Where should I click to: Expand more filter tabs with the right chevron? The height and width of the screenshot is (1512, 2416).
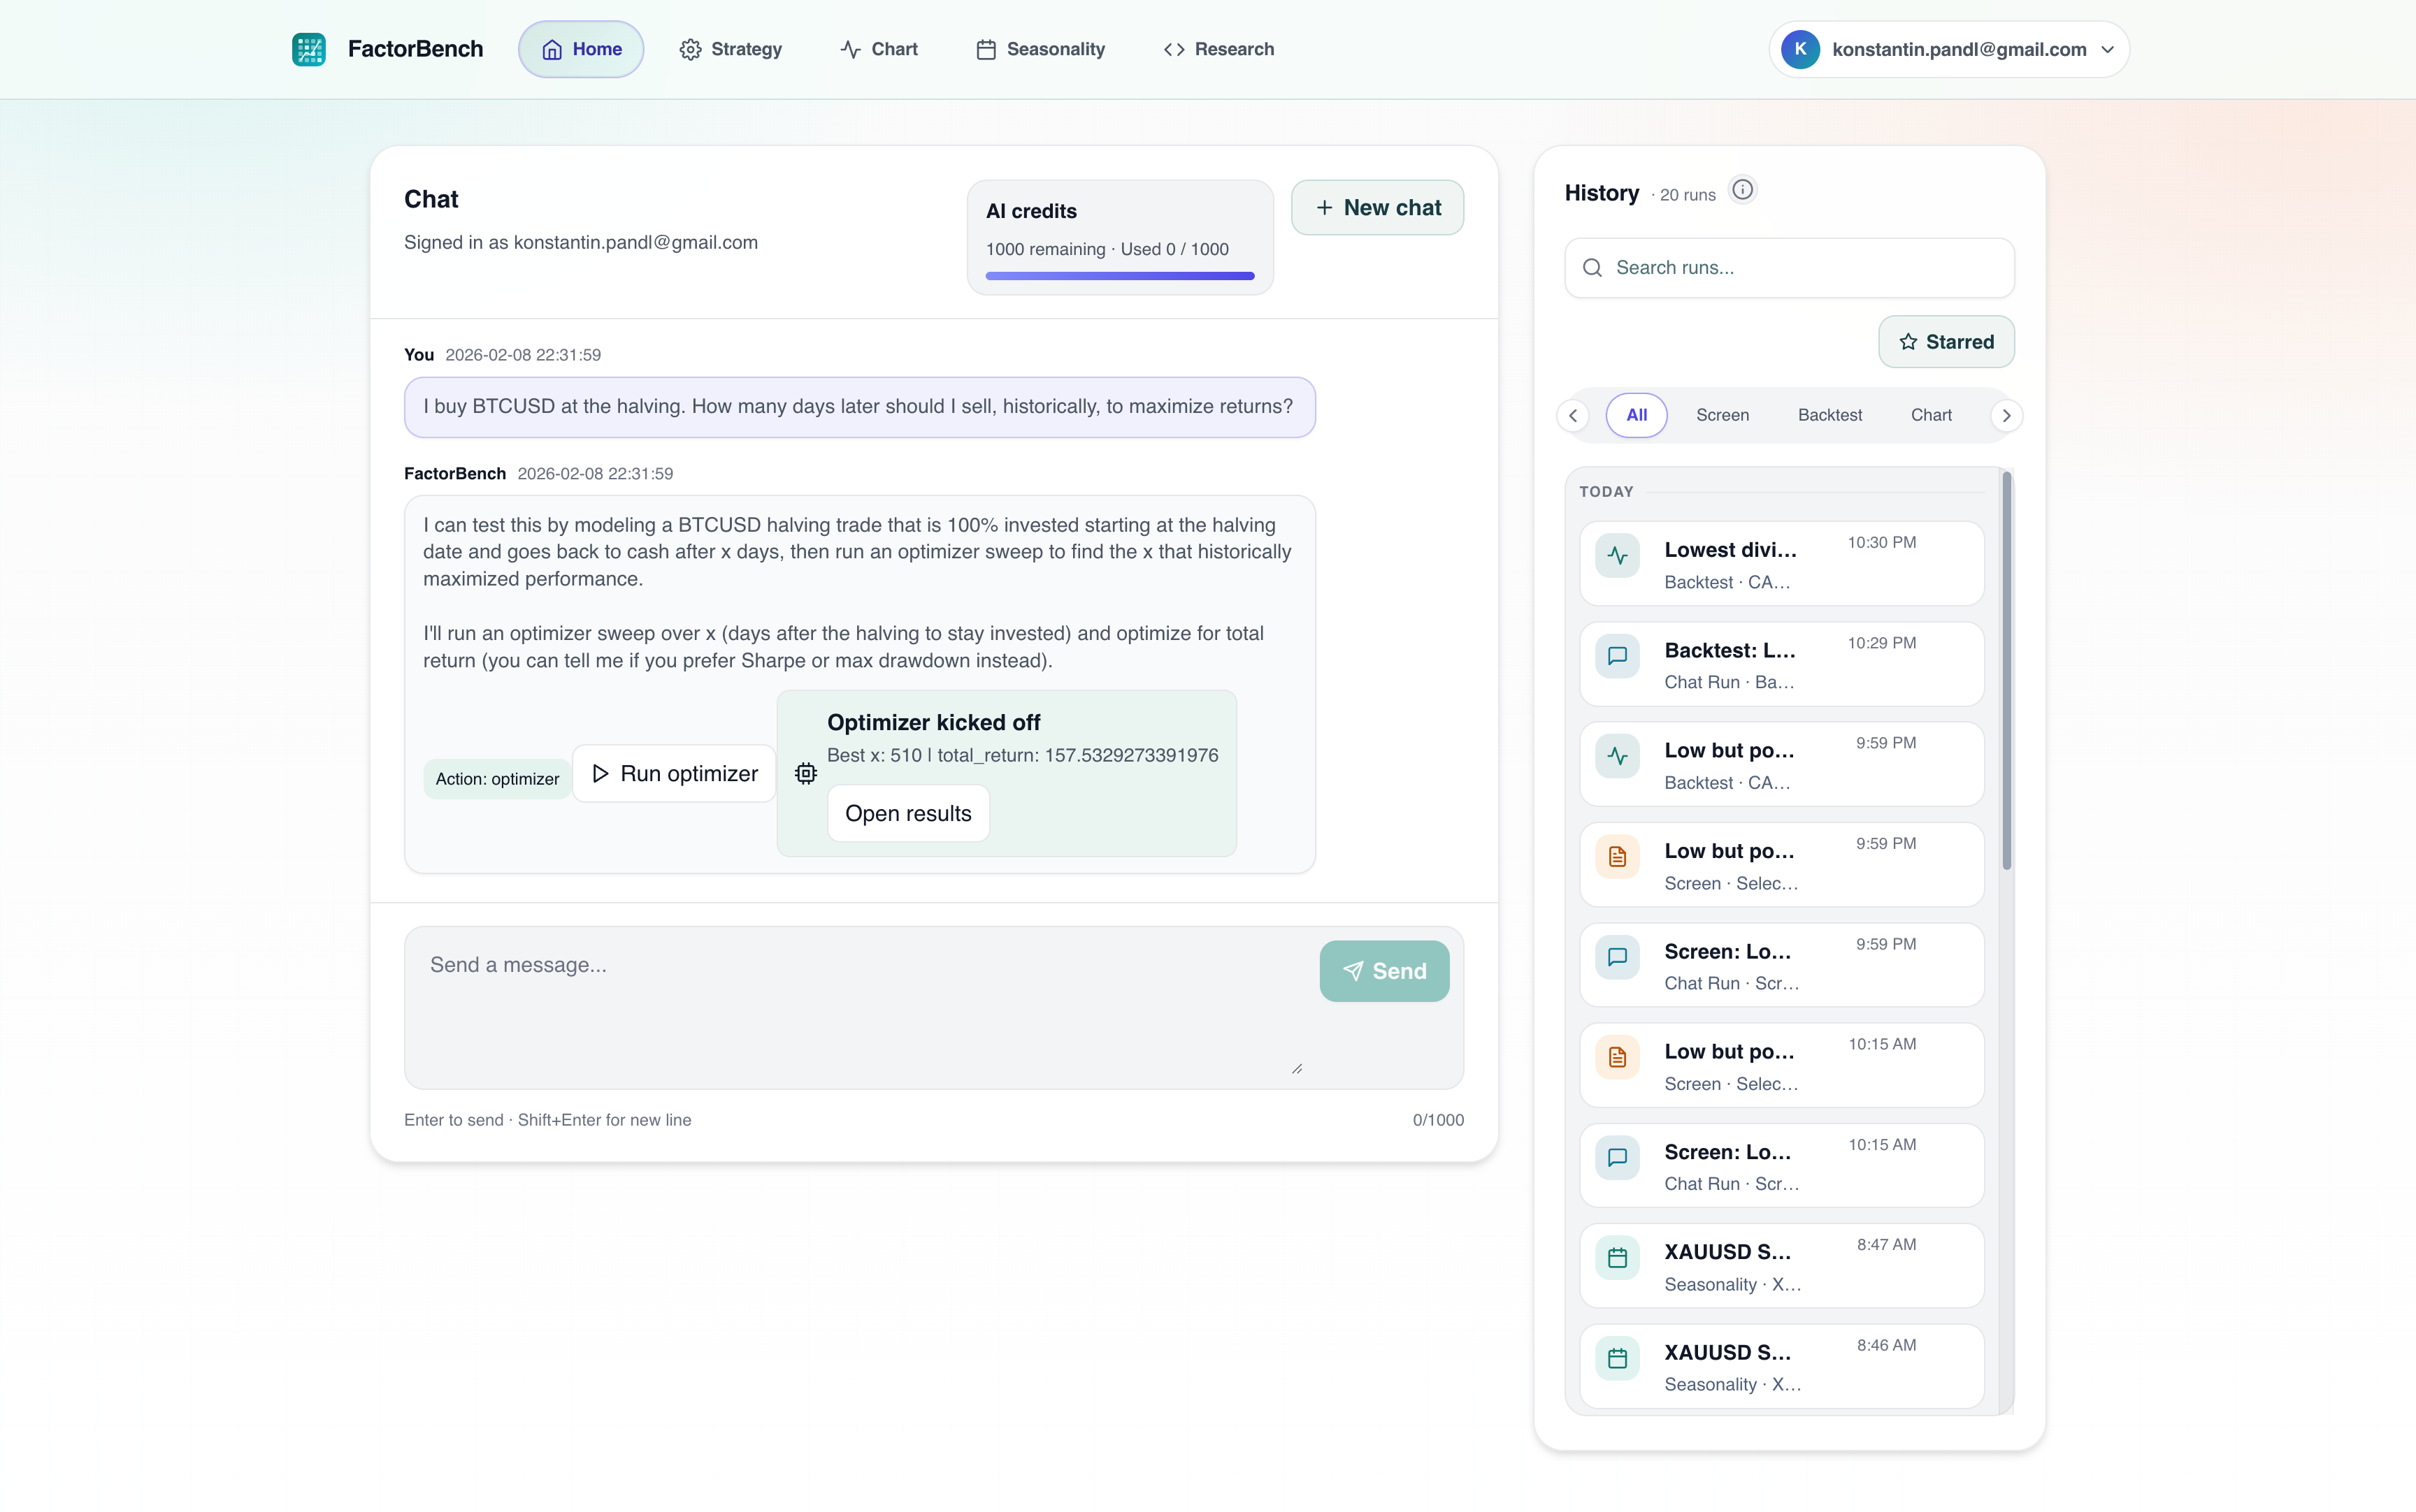[x=2006, y=414]
